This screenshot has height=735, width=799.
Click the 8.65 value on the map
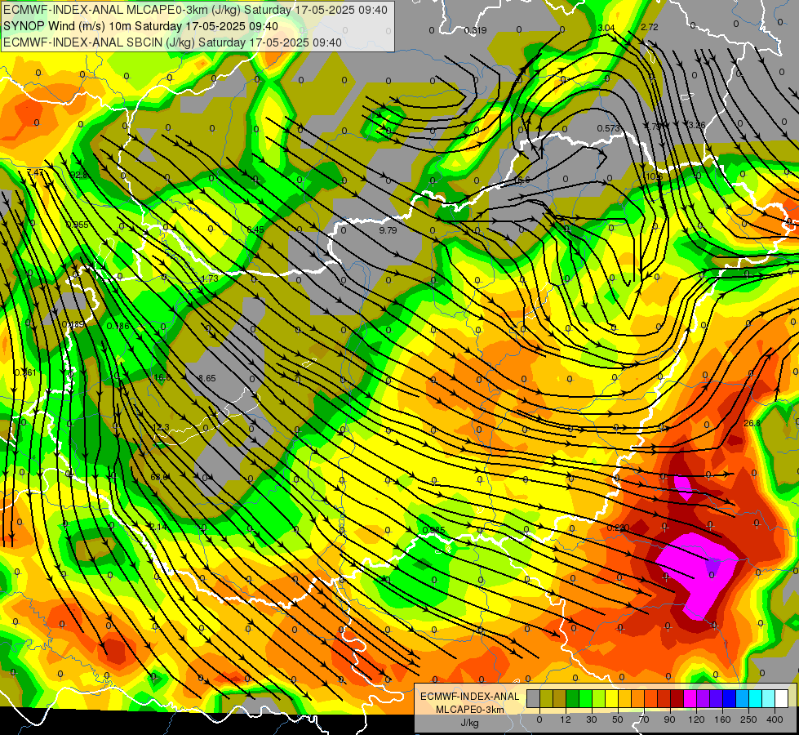pos(206,378)
